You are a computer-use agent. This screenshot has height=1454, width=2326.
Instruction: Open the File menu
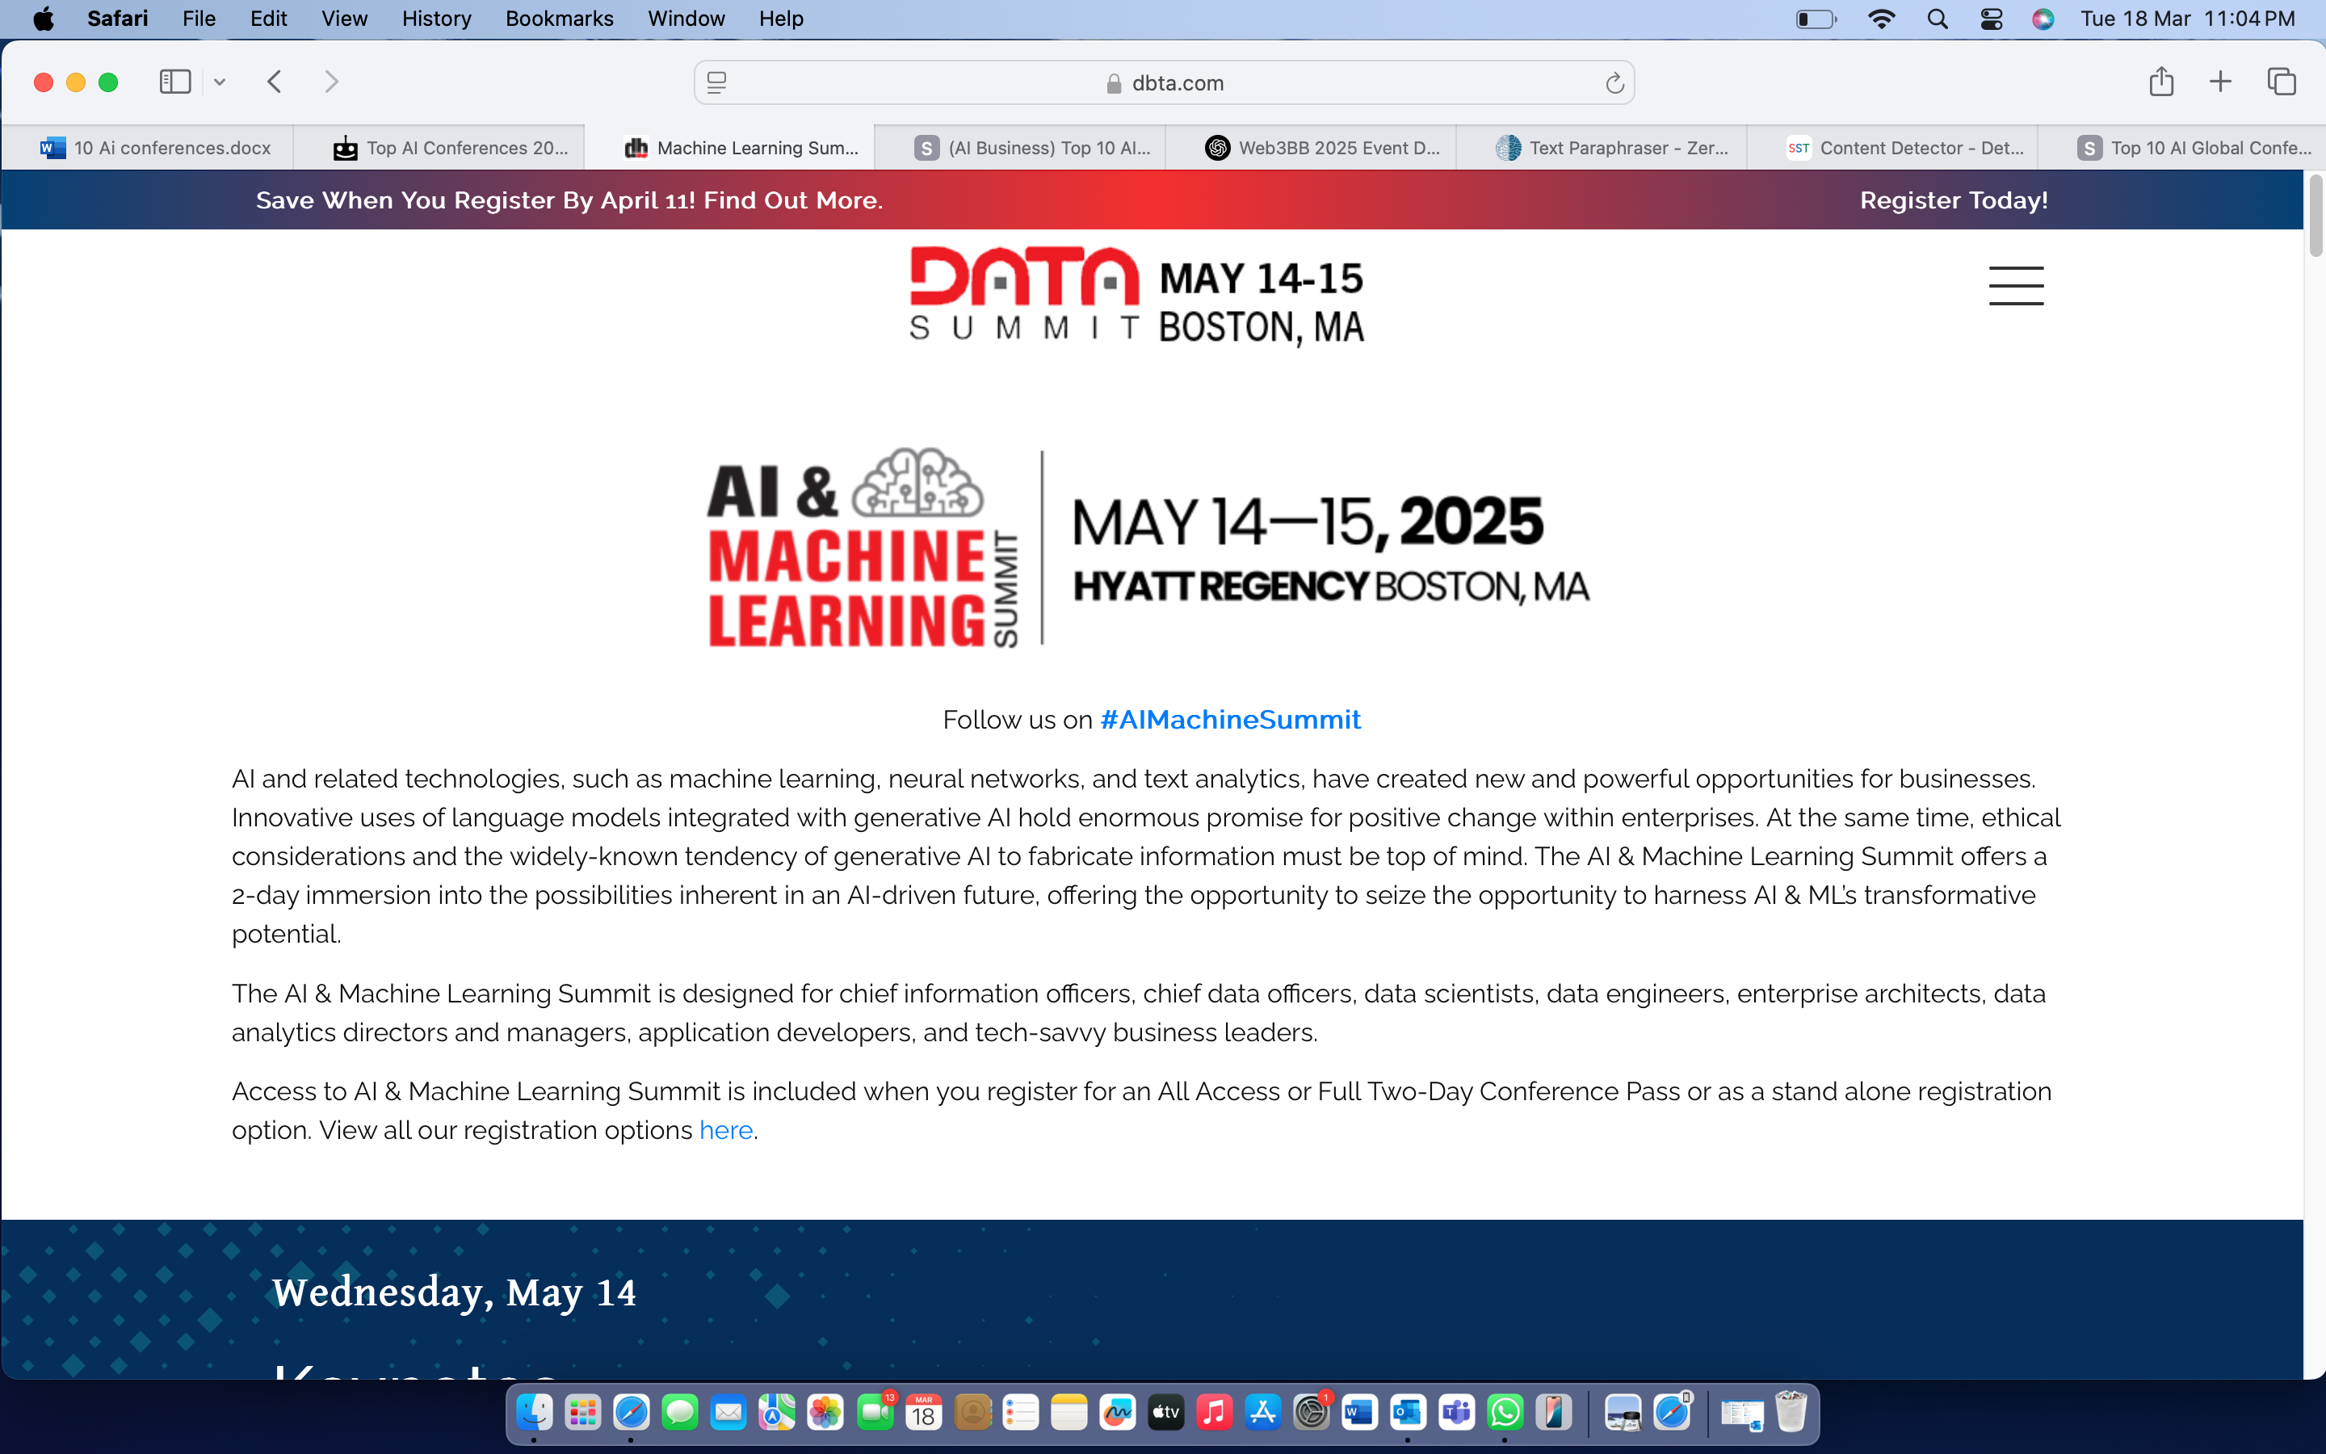coord(199,19)
